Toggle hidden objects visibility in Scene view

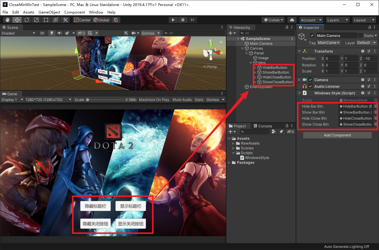pyautogui.click(x=81, y=33)
